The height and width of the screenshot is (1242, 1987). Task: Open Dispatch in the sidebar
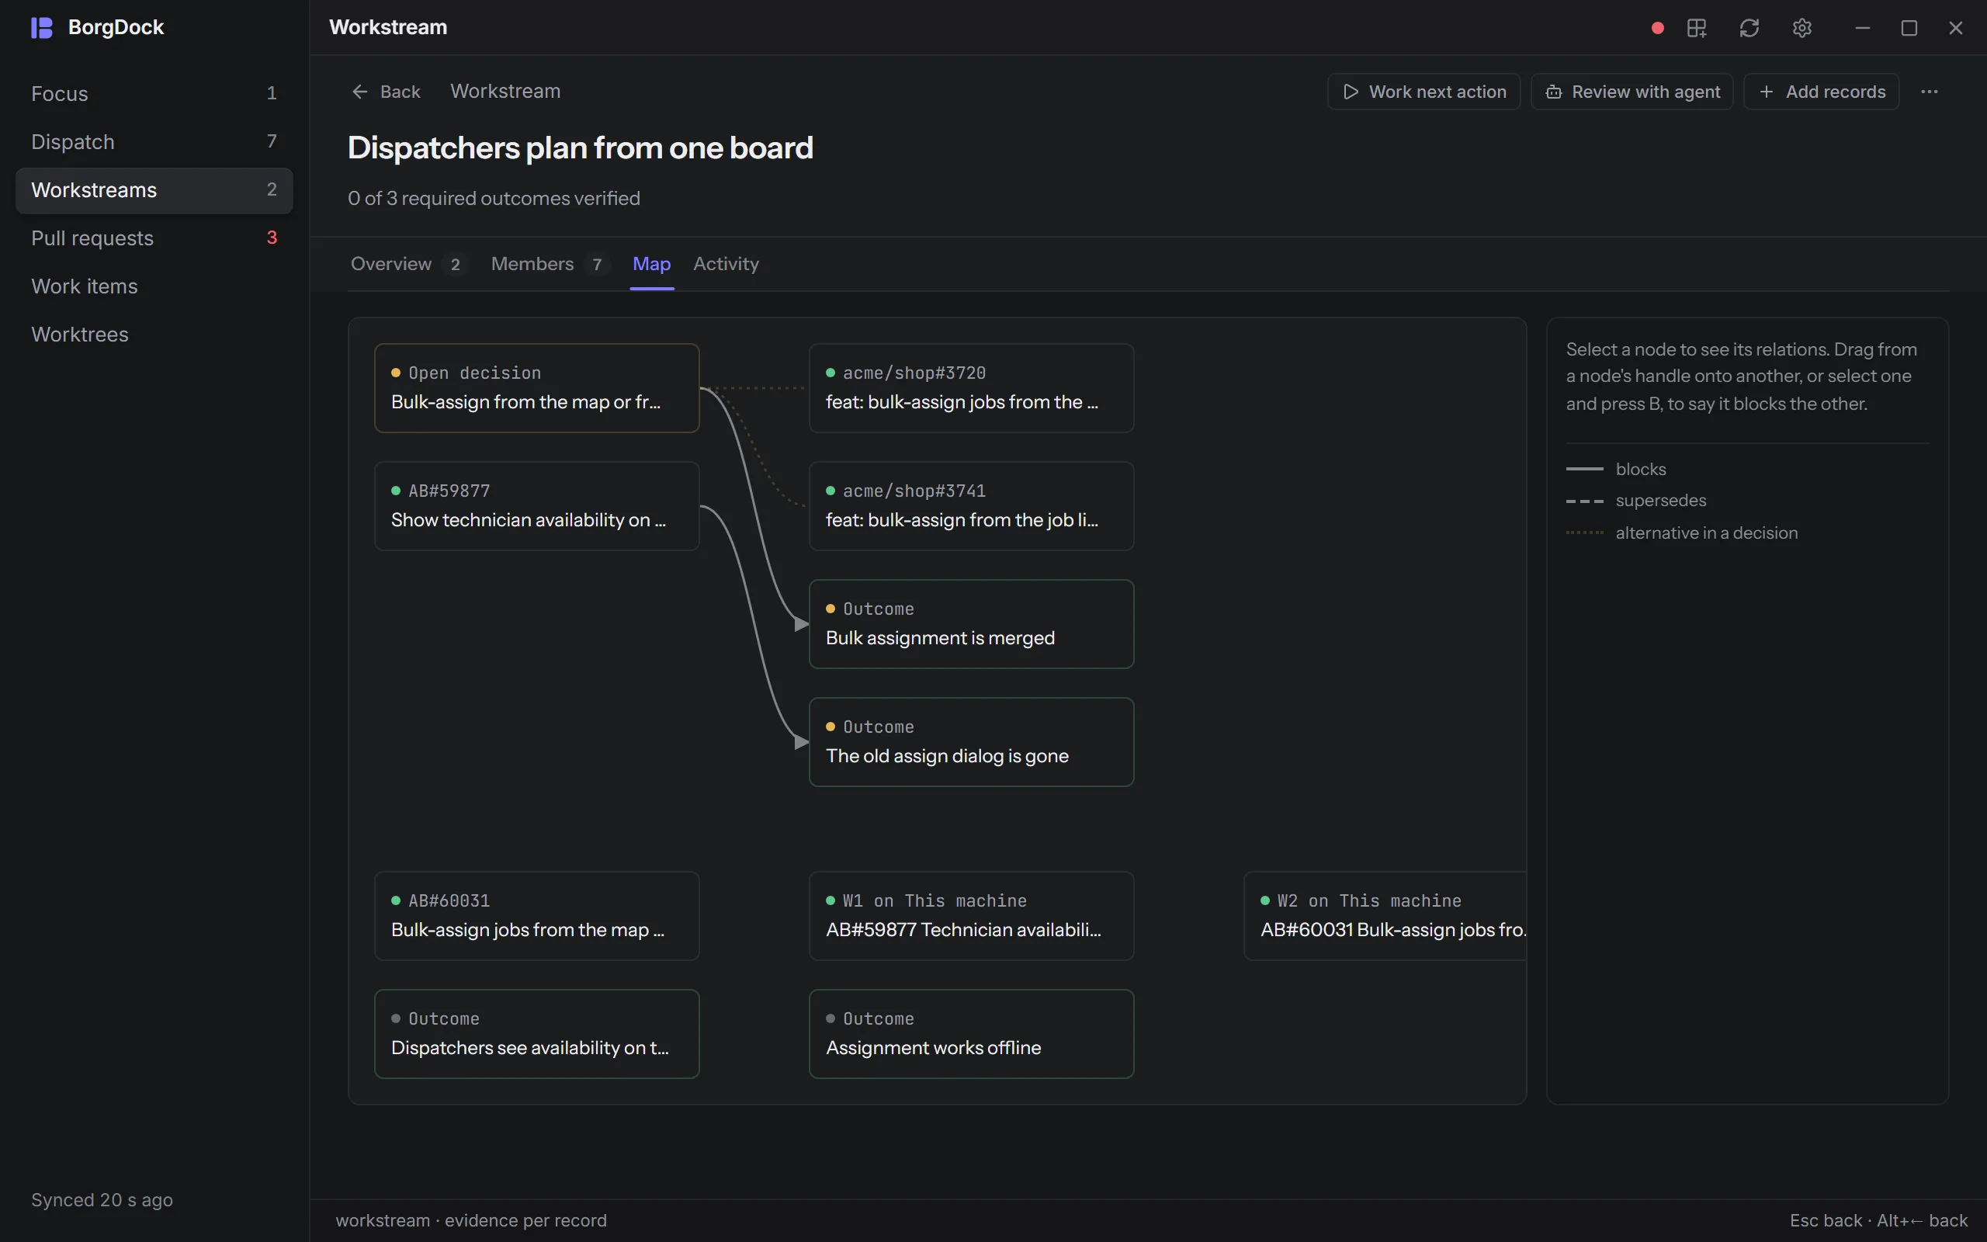click(x=154, y=142)
